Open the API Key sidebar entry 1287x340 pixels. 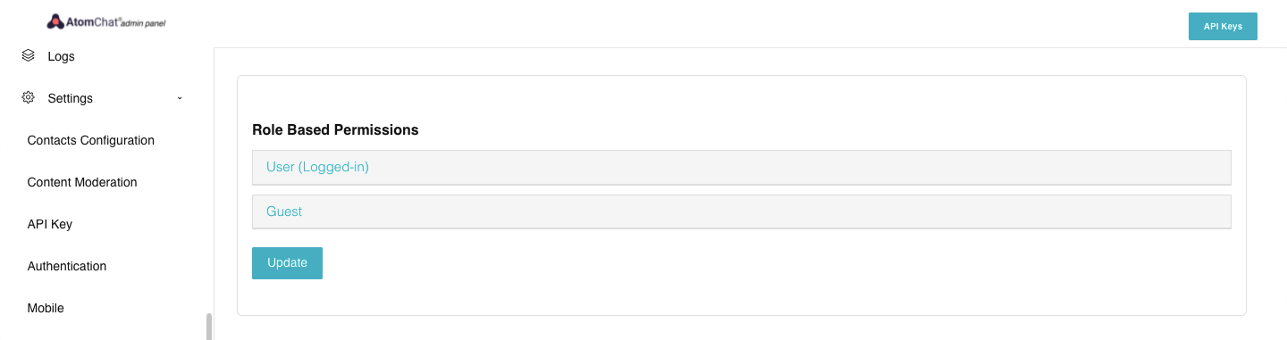click(x=50, y=224)
